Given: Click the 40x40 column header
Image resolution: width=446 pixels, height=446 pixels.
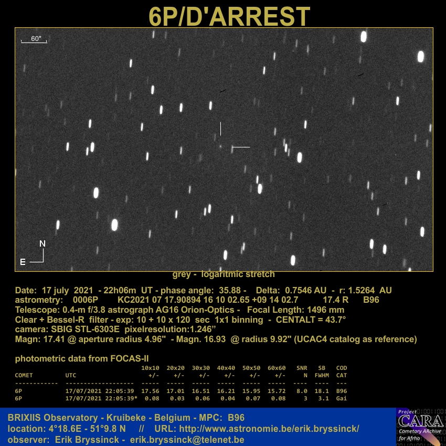Looking at the screenshot, I should coord(226,368).
